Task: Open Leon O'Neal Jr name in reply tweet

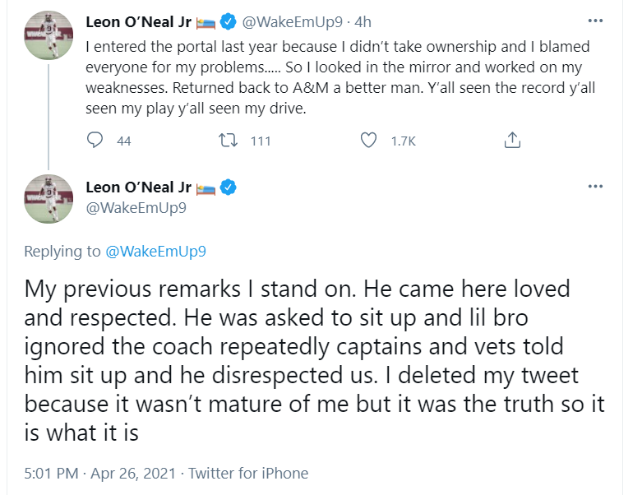Action: (x=138, y=187)
